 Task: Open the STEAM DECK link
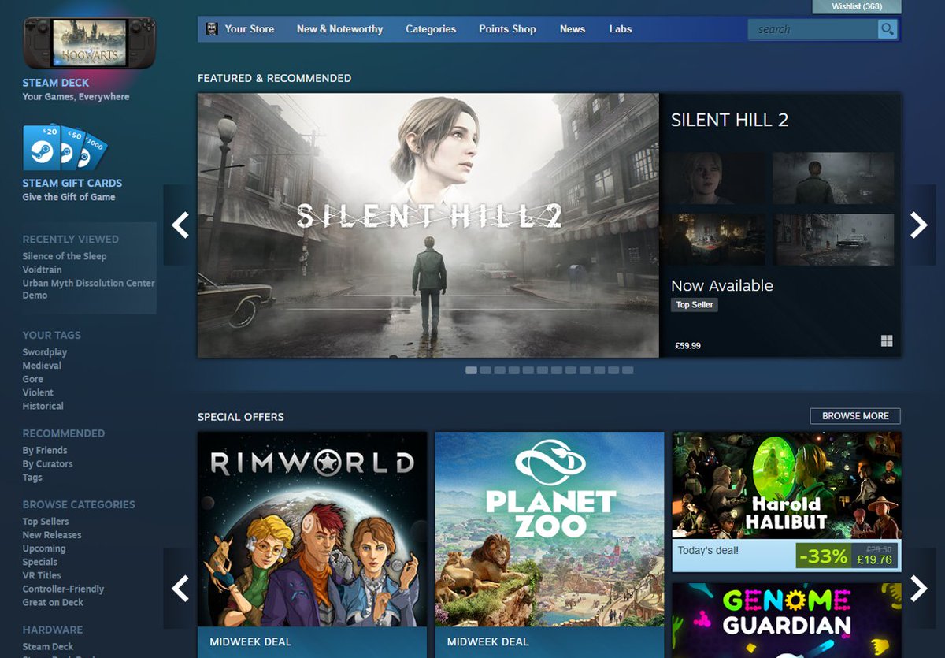click(56, 83)
